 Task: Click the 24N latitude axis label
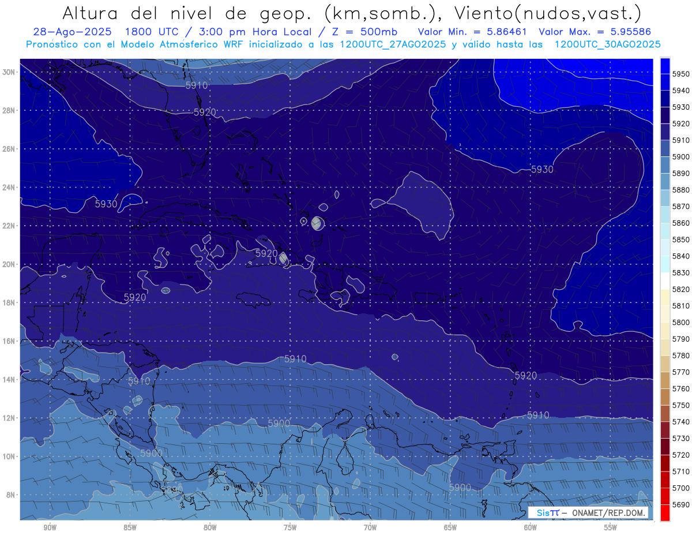[x=9, y=188]
